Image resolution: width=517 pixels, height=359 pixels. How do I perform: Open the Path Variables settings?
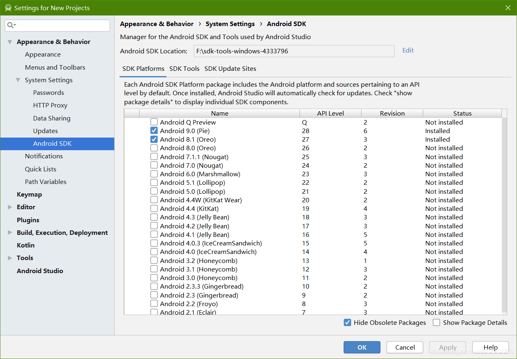coord(46,182)
